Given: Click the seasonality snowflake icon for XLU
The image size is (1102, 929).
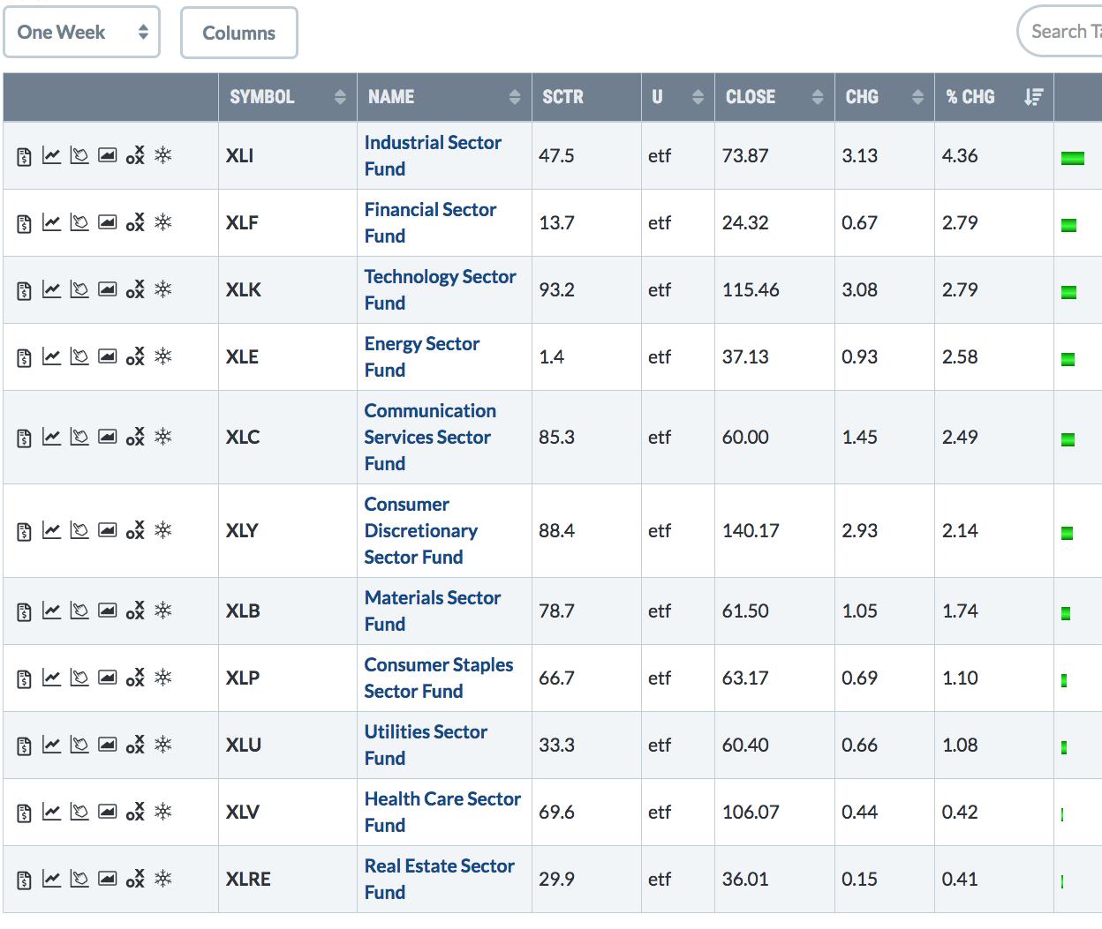Looking at the screenshot, I should 163,745.
